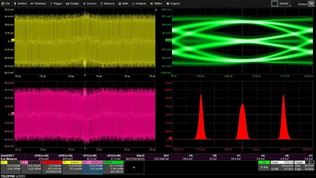Open the Trigger menu
Viewport: 316px width, 178px height.
pyautogui.click(x=56, y=4)
